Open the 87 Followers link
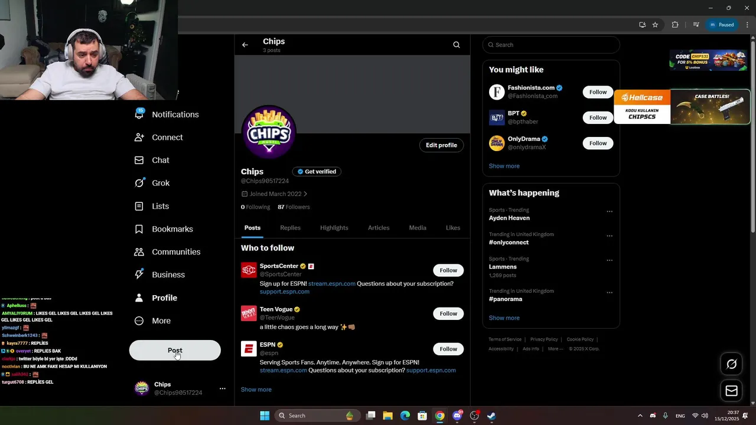This screenshot has height=425, width=756. pos(294,207)
